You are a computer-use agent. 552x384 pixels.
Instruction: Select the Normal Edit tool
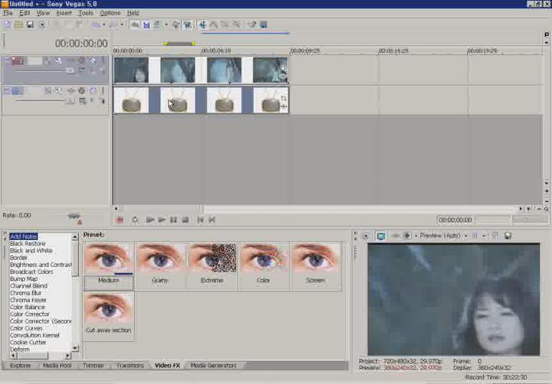202,24
